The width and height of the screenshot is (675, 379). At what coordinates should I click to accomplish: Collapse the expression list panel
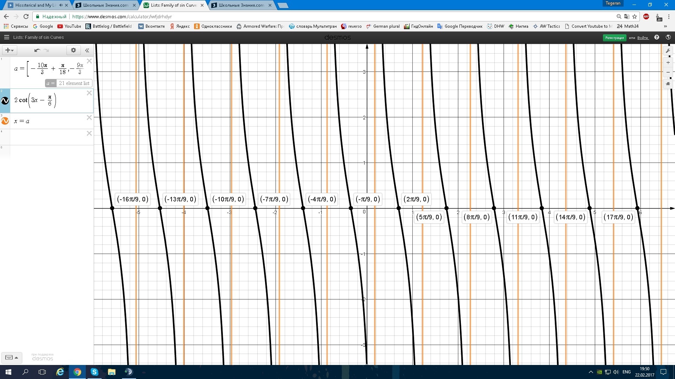pyautogui.click(x=87, y=50)
